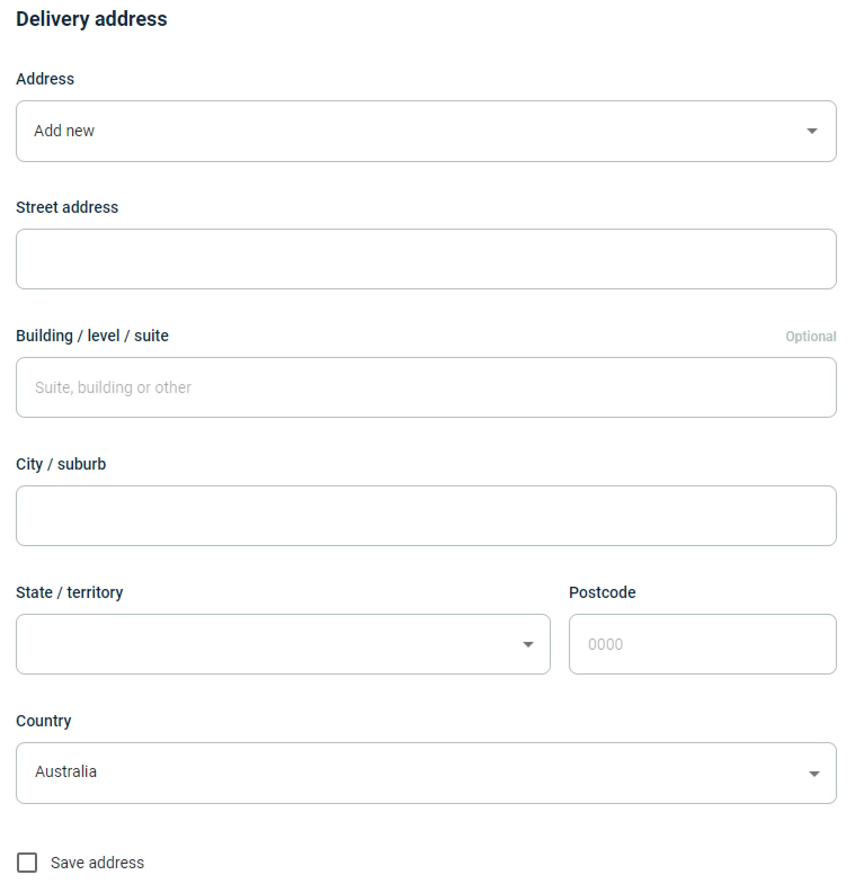Image resolution: width=855 pixels, height=884 pixels.
Task: Click into the "Suite, building or other" field
Action: (426, 387)
